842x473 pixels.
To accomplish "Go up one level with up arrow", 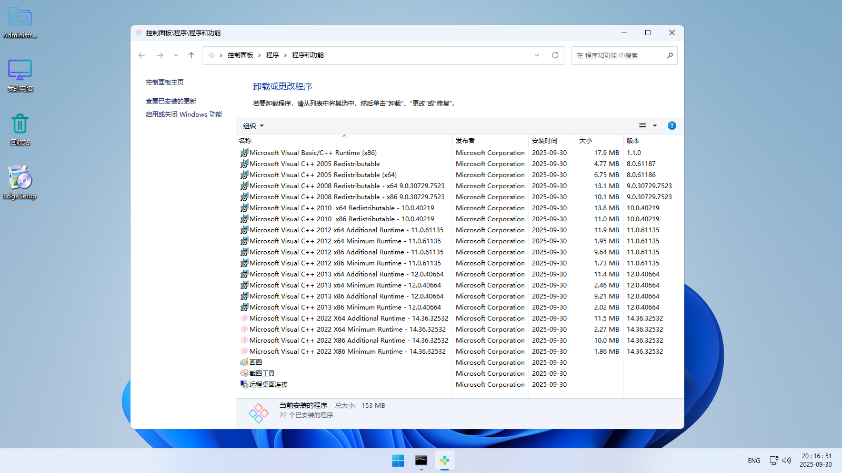I will pyautogui.click(x=192, y=55).
